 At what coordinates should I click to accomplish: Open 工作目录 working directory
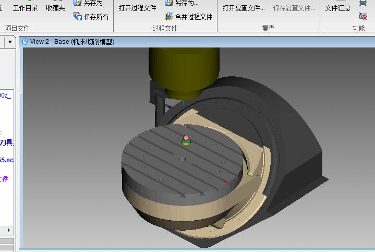pyautogui.click(x=26, y=8)
